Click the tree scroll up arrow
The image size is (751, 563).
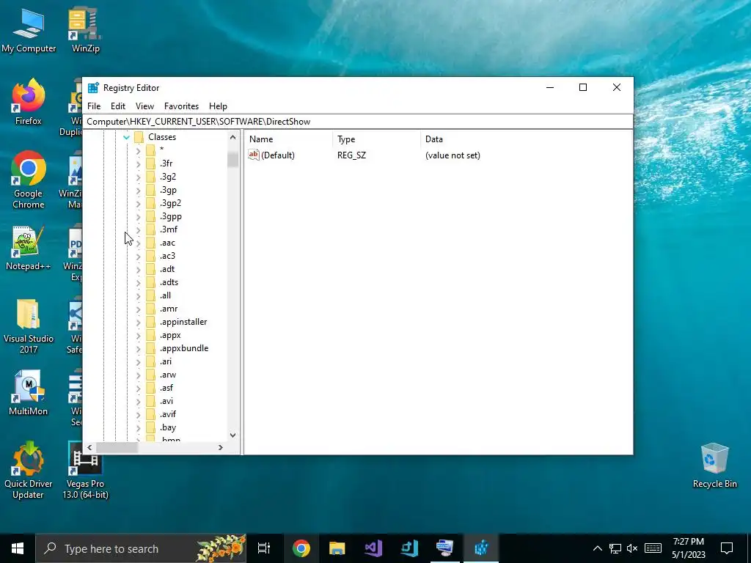tap(232, 137)
